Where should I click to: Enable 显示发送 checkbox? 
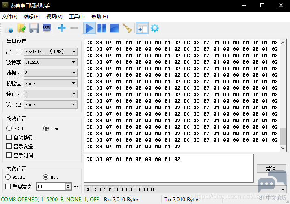[9, 146]
